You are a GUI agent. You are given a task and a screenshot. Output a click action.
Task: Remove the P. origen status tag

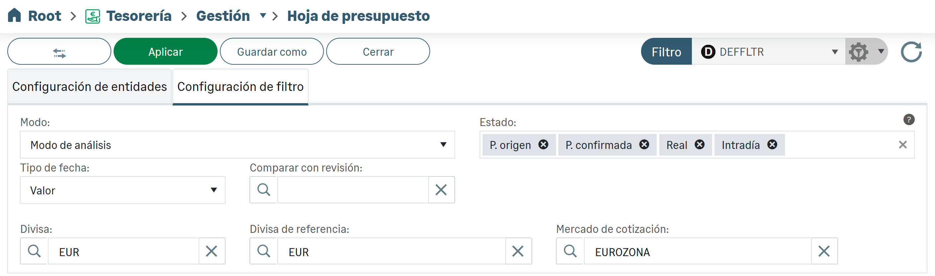[x=543, y=145]
